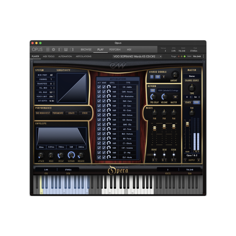Switch to the Mix page
Viewport: 236px width, 236px height.
point(129,50)
